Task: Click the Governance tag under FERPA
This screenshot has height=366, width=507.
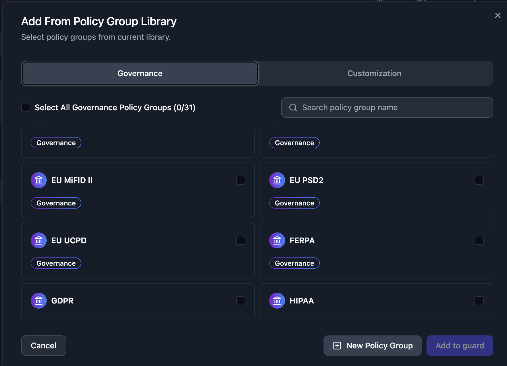Action: (294, 263)
